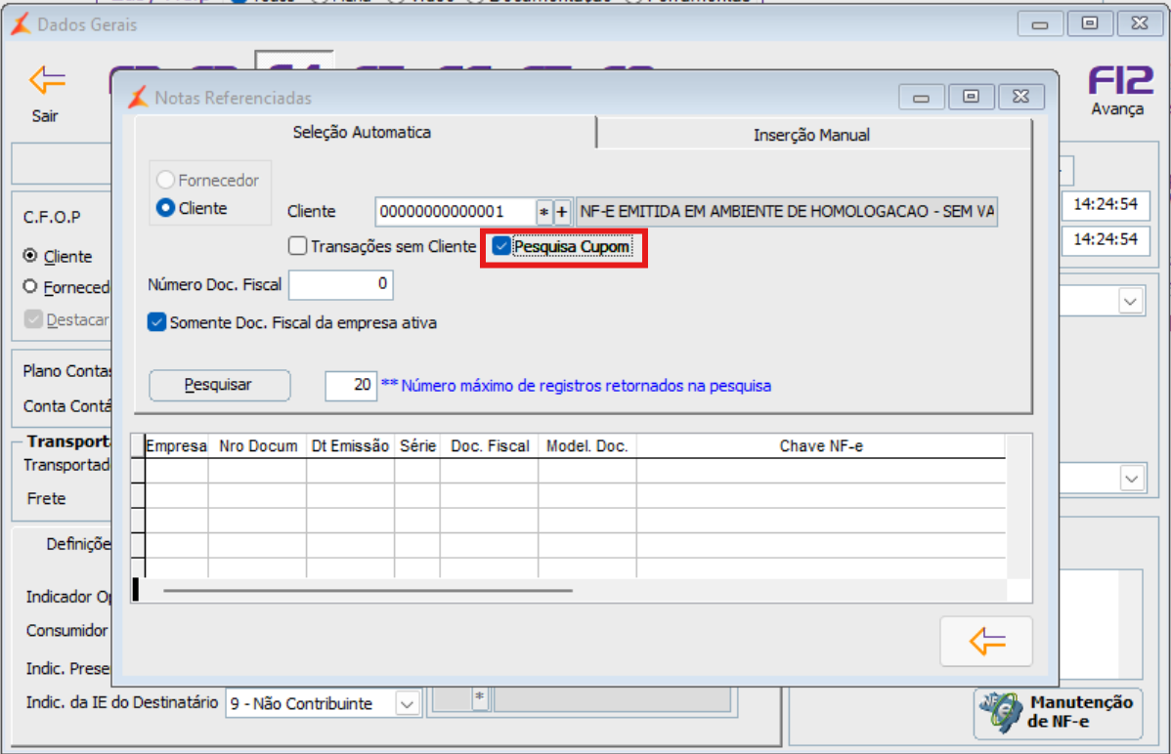The height and width of the screenshot is (754, 1171).
Task: Select the Cliente radio in Notas Referenciadas
Action: coord(165,207)
